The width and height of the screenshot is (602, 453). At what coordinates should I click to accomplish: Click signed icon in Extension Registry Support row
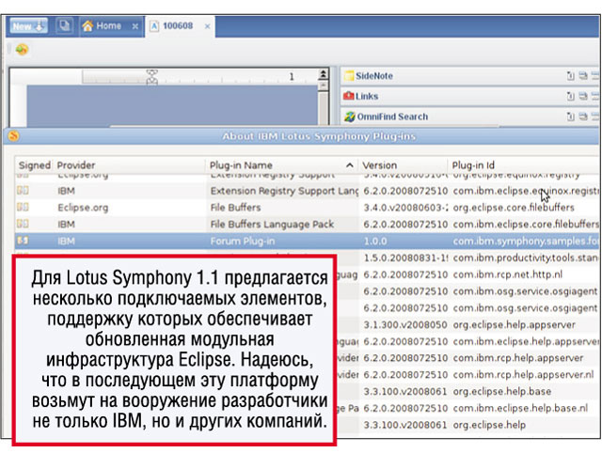click(x=23, y=191)
